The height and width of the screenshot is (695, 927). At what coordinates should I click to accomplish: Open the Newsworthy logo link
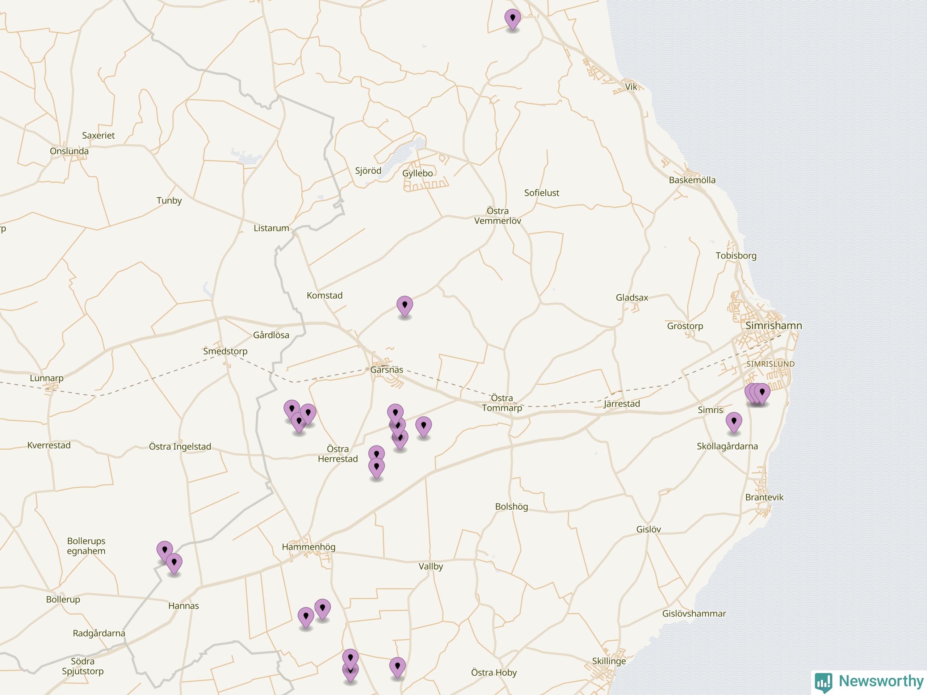tap(869, 682)
